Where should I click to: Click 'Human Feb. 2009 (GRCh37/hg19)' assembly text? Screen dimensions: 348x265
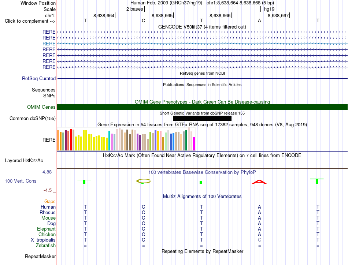pos(166,3)
